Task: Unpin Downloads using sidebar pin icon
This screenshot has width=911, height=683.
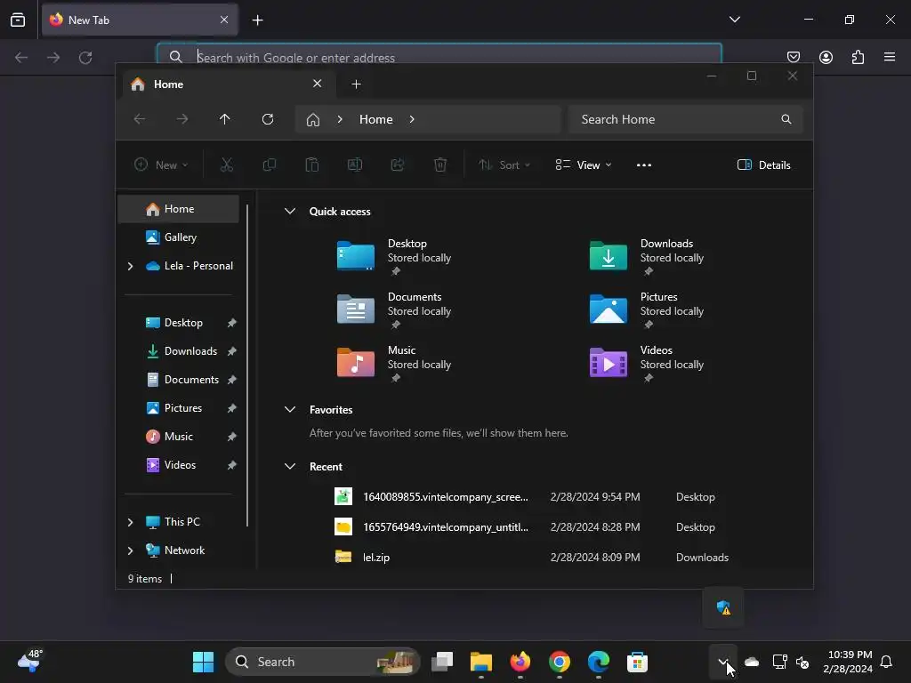Action: pyautogui.click(x=232, y=351)
